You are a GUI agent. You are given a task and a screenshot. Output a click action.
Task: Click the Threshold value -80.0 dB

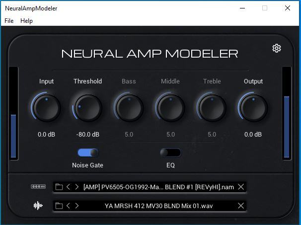pos(88,135)
